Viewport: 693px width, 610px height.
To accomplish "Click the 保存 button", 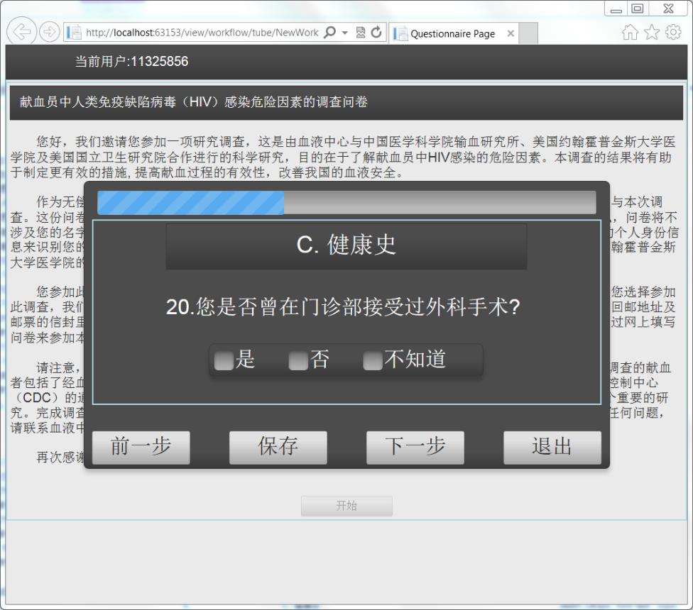I will [278, 448].
